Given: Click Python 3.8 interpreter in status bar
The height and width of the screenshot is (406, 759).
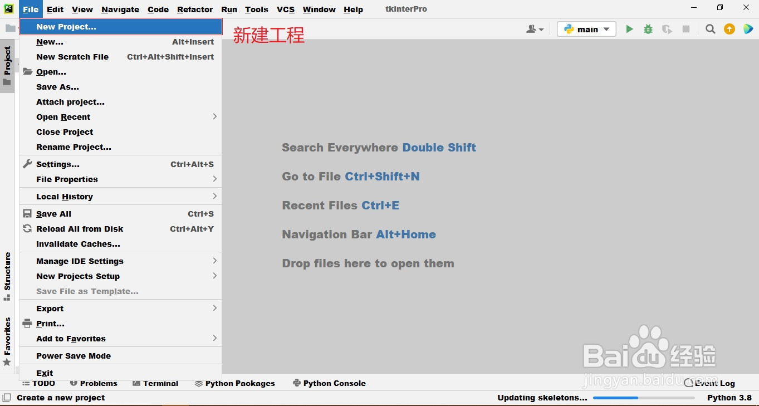Looking at the screenshot, I should 729,398.
